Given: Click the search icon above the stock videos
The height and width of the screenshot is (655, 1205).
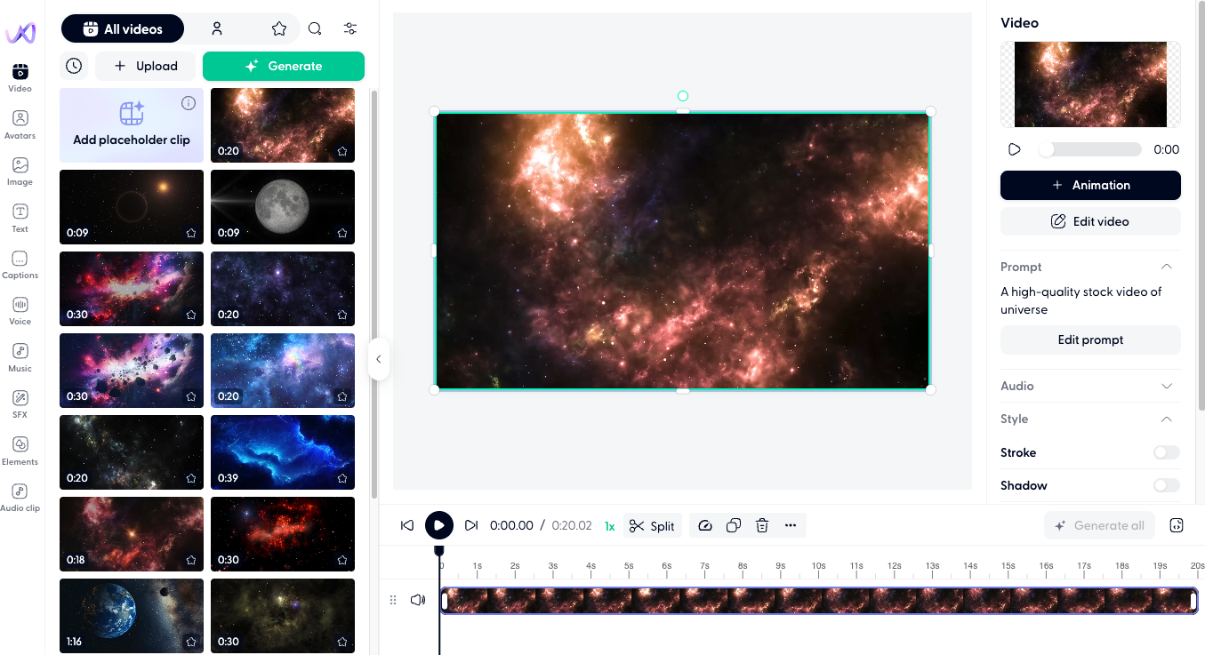Looking at the screenshot, I should point(315,28).
